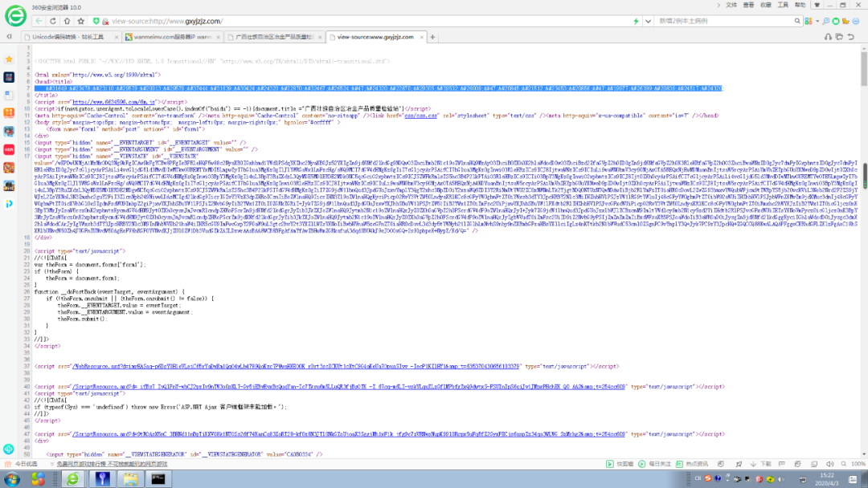Open the first ScriptResource.axd link
Screen dimensions: 868x488
pyautogui.click(x=349, y=387)
